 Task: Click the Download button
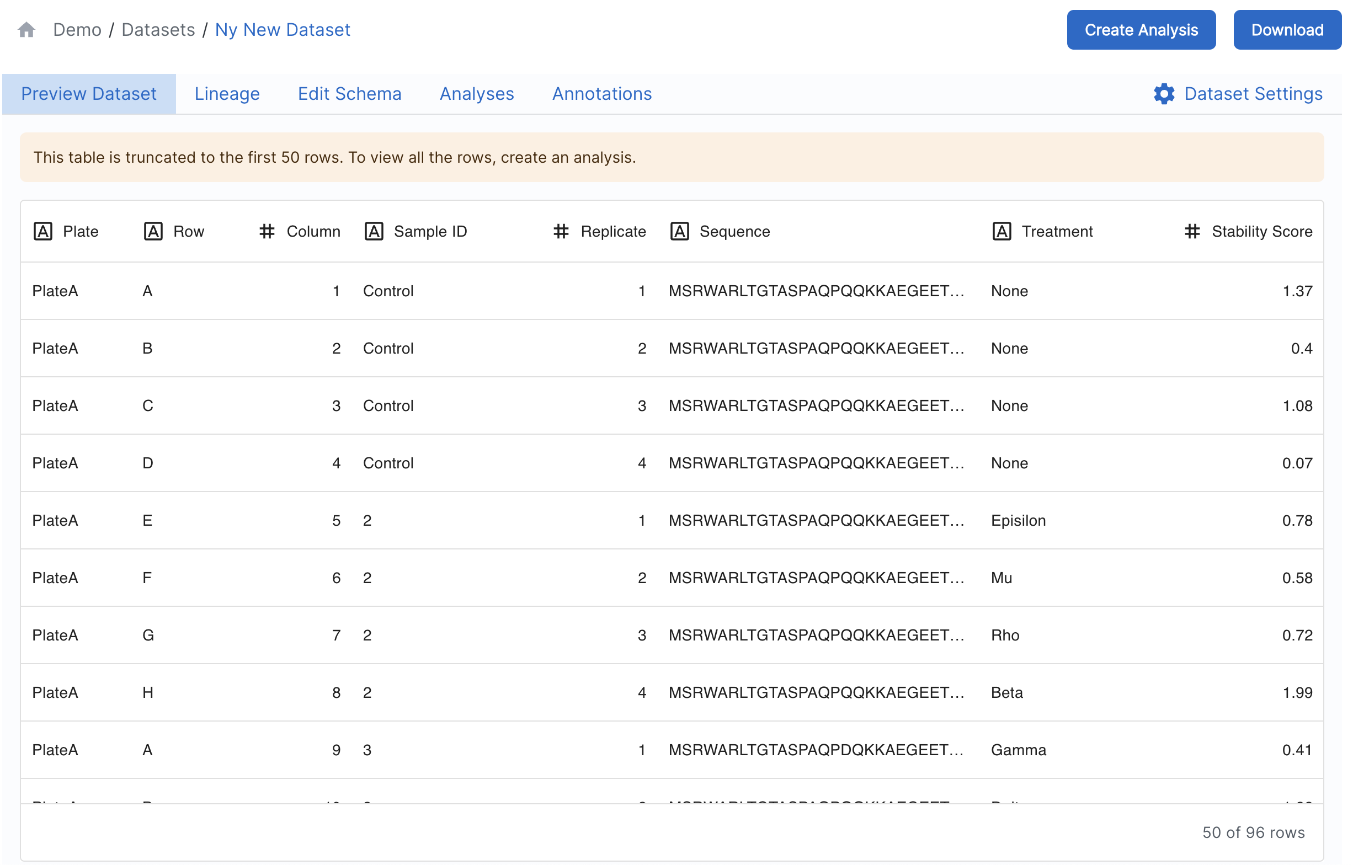pos(1287,30)
